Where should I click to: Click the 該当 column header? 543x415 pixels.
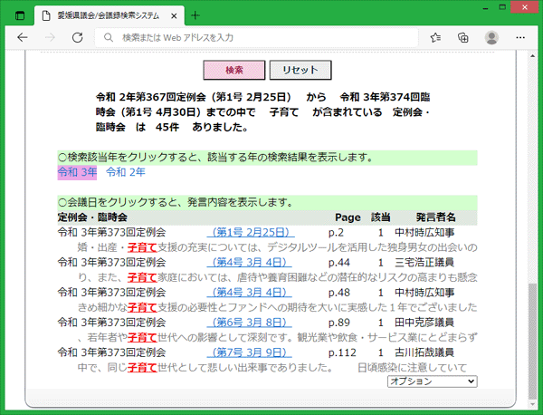[381, 217]
